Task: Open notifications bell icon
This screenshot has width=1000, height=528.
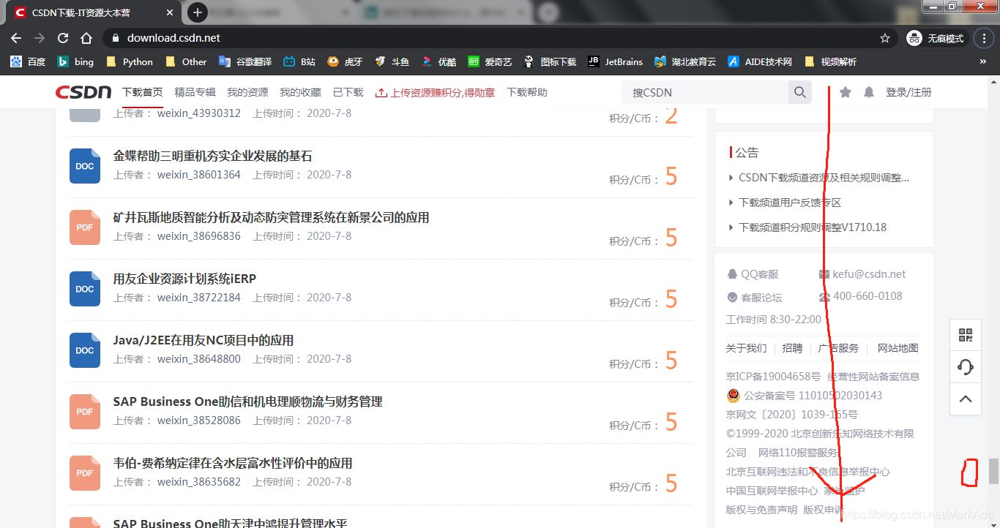Action: (x=869, y=92)
